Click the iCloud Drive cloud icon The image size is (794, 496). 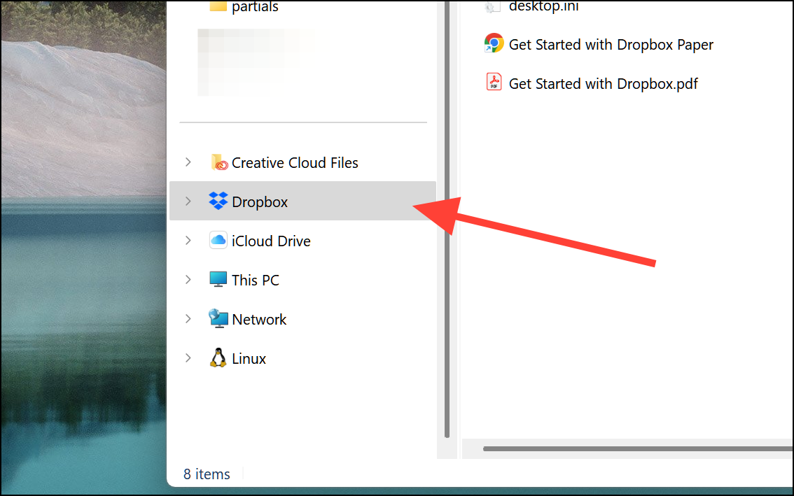[218, 240]
